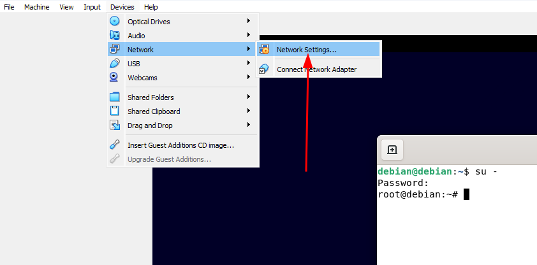Click the Network Settings gear icon

pyautogui.click(x=263, y=50)
